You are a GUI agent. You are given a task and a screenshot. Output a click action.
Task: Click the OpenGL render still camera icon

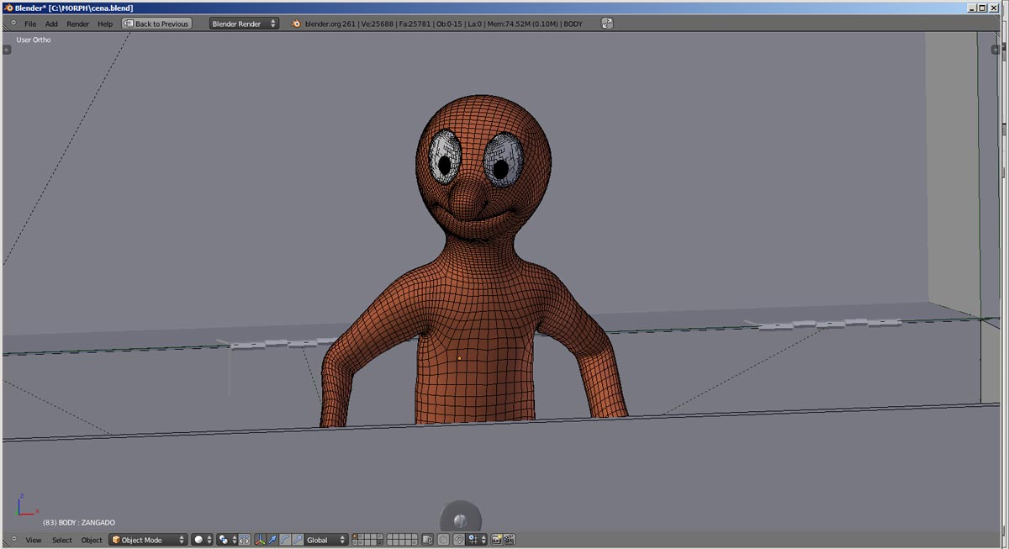(496, 539)
